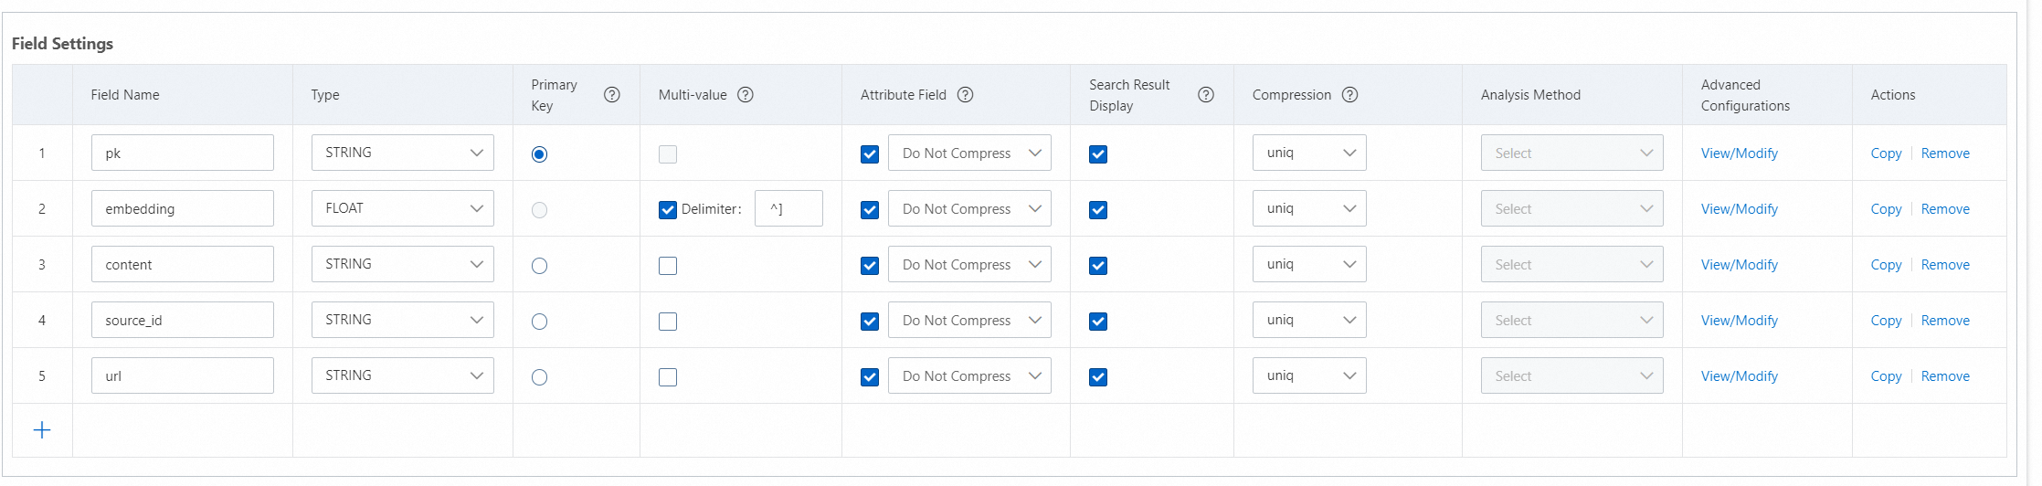Uncheck multi-value for embedding field
Screen dimensions: 2042x486
tap(668, 210)
